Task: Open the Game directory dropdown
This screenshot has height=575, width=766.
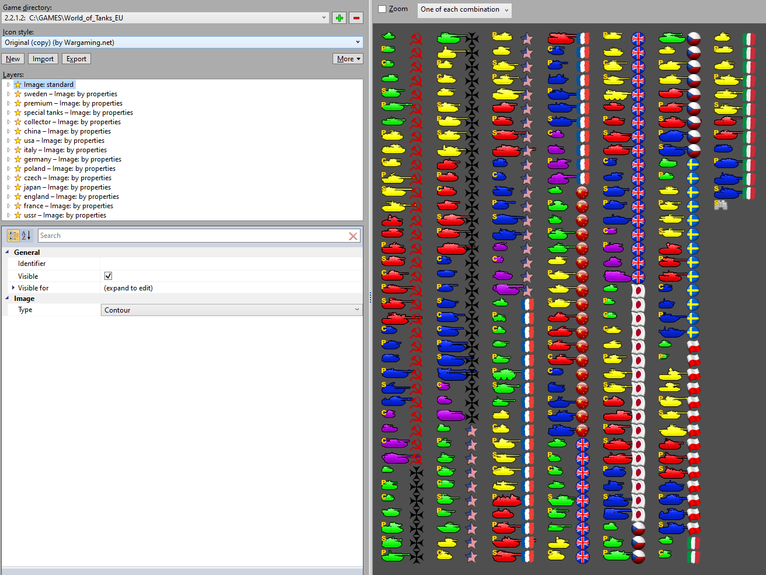Action: [324, 18]
